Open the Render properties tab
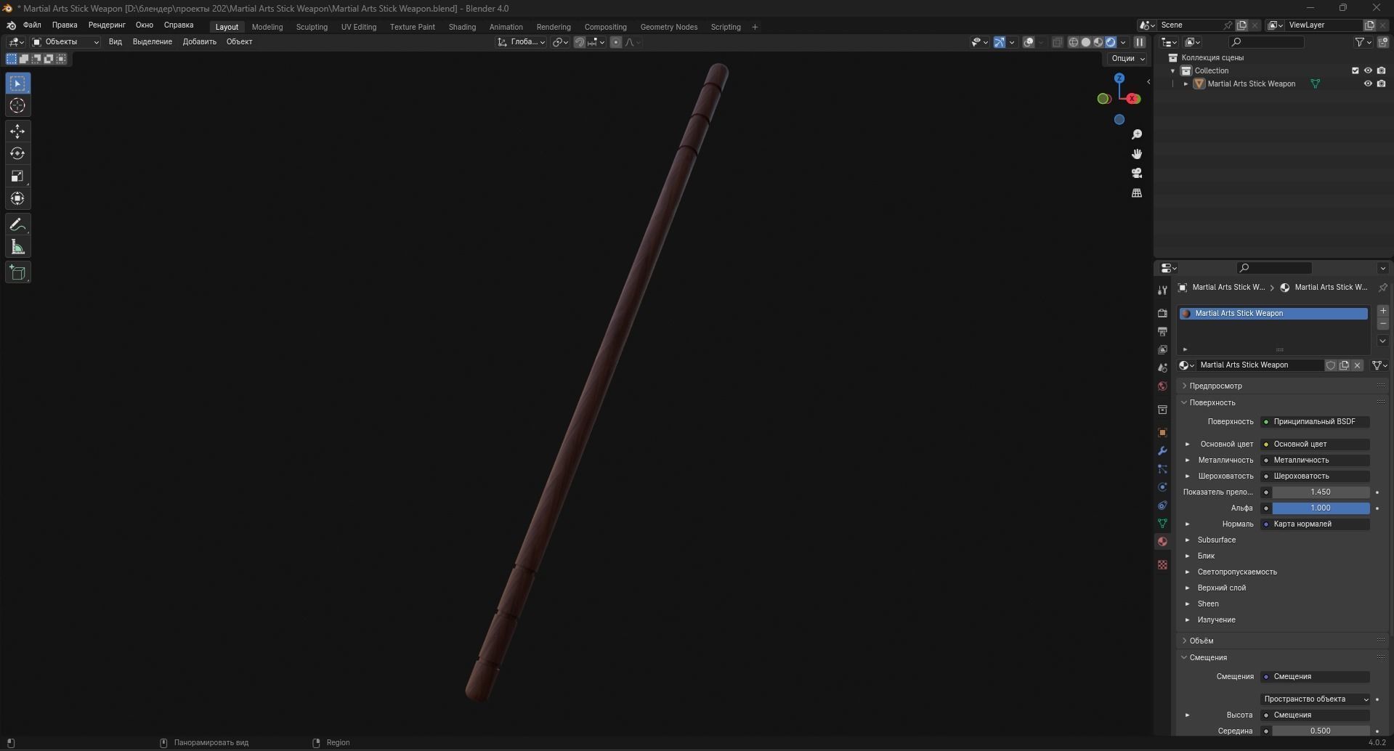Viewport: 1394px width, 751px height. tap(1162, 313)
